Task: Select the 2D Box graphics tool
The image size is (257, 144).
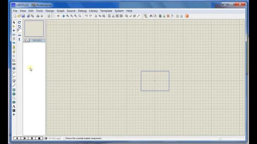Action: tap(14, 90)
